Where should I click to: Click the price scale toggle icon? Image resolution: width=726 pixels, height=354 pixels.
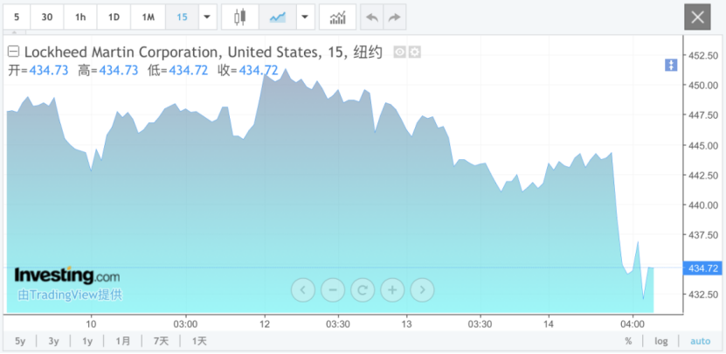pyautogui.click(x=671, y=66)
